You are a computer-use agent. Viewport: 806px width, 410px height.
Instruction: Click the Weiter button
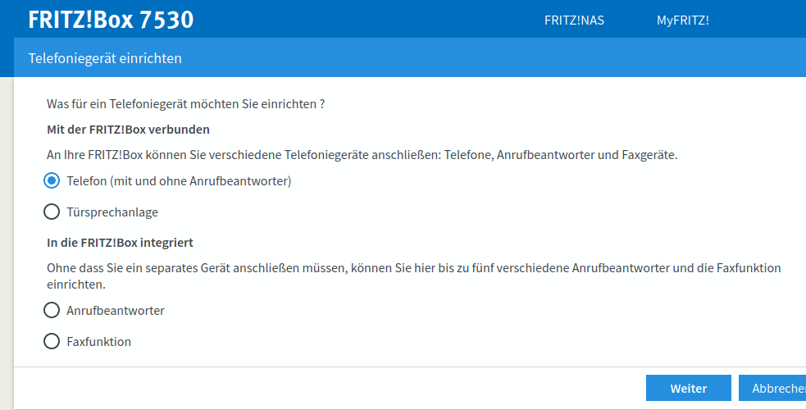[x=688, y=389]
